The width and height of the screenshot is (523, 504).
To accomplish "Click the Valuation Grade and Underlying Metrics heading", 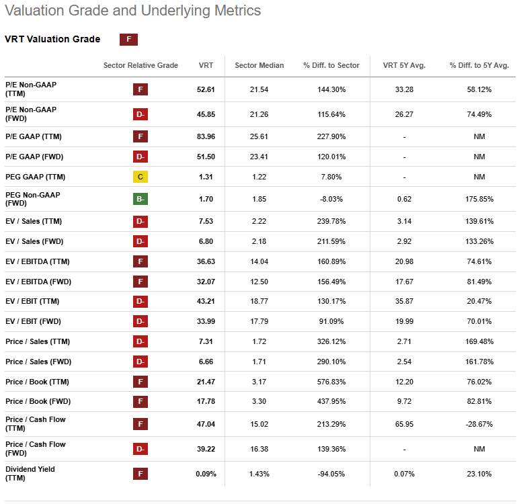I will 133,11.
